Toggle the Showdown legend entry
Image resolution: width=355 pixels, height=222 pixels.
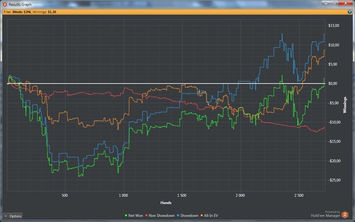point(188,215)
